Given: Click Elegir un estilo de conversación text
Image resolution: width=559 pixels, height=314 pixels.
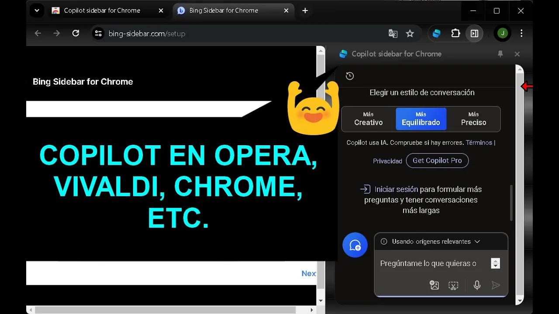Looking at the screenshot, I should pyautogui.click(x=422, y=92).
